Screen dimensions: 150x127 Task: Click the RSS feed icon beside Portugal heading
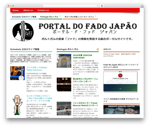[x=98, y=49]
